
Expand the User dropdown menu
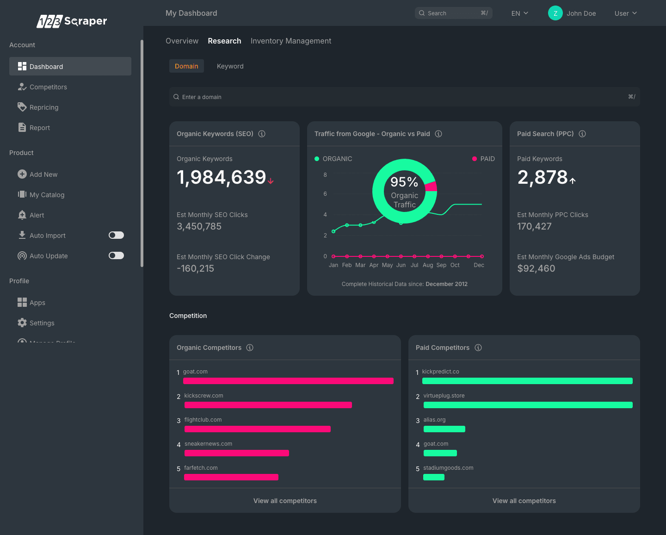[625, 13]
